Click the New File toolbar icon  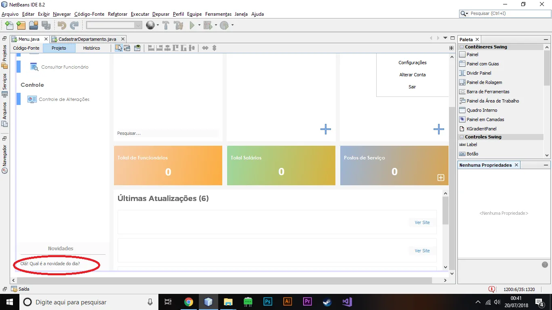9,25
